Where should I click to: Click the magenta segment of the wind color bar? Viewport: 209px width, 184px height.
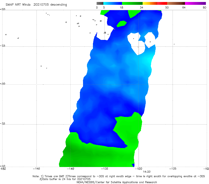(195, 3)
